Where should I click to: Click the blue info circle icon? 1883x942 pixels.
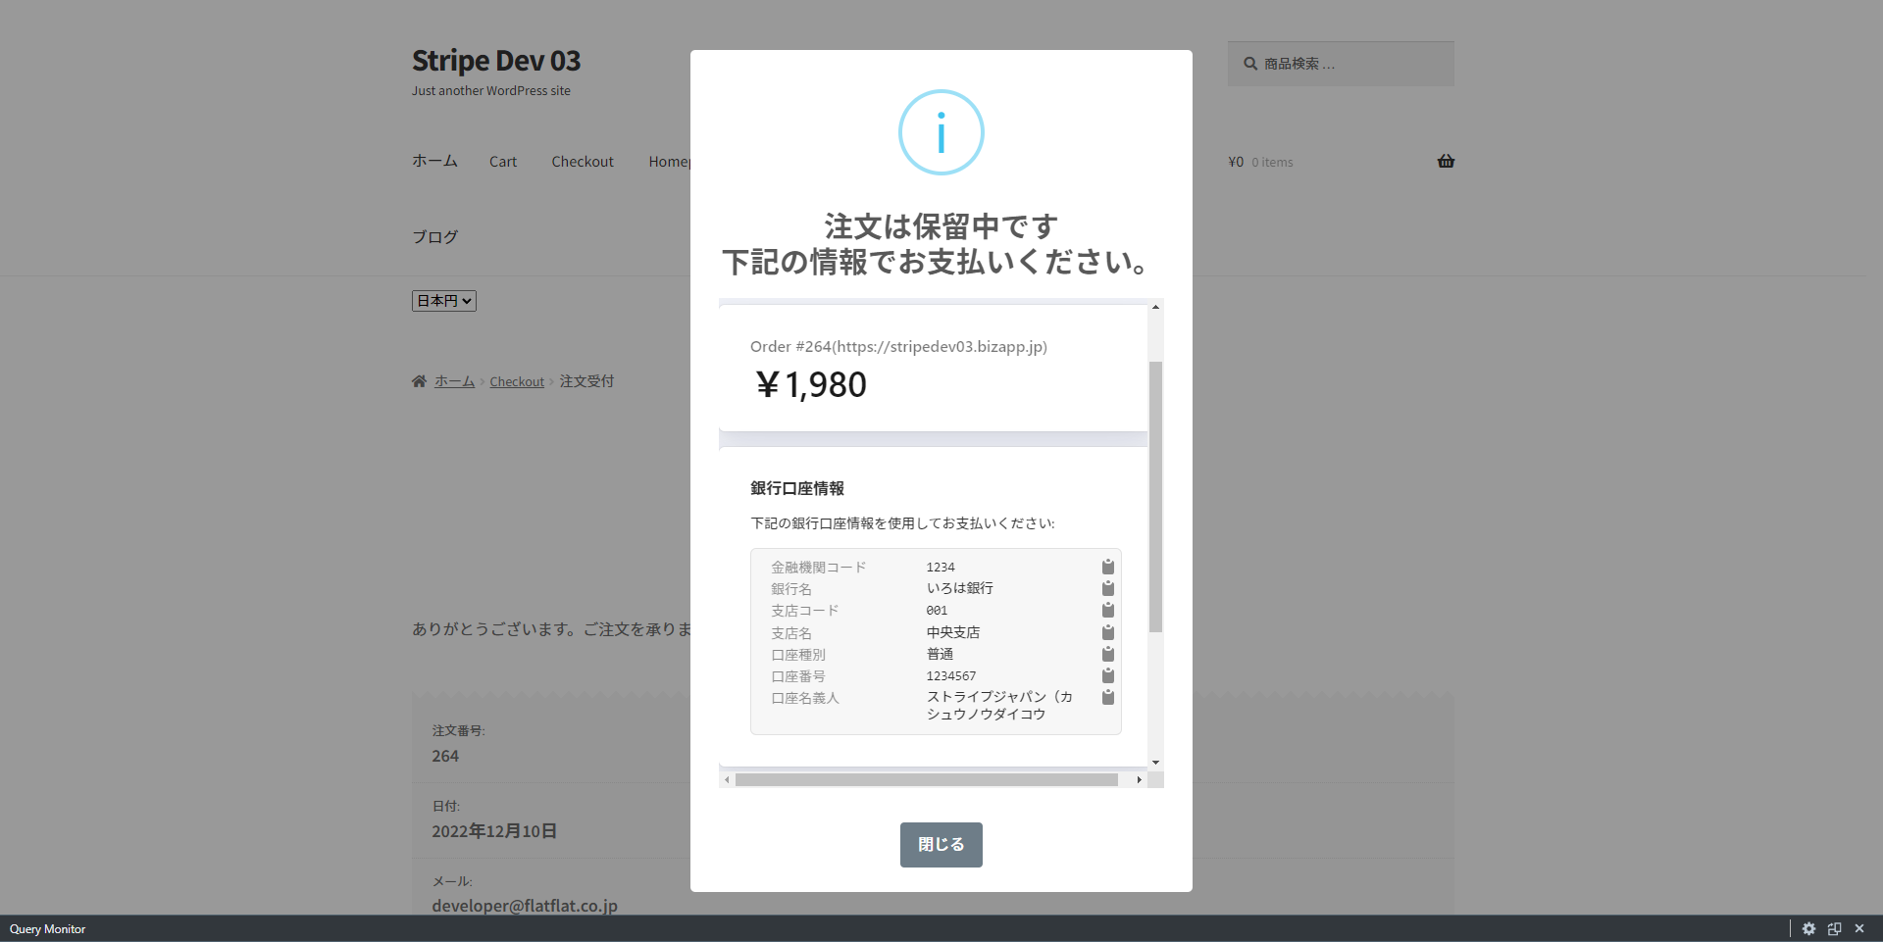pyautogui.click(x=941, y=132)
